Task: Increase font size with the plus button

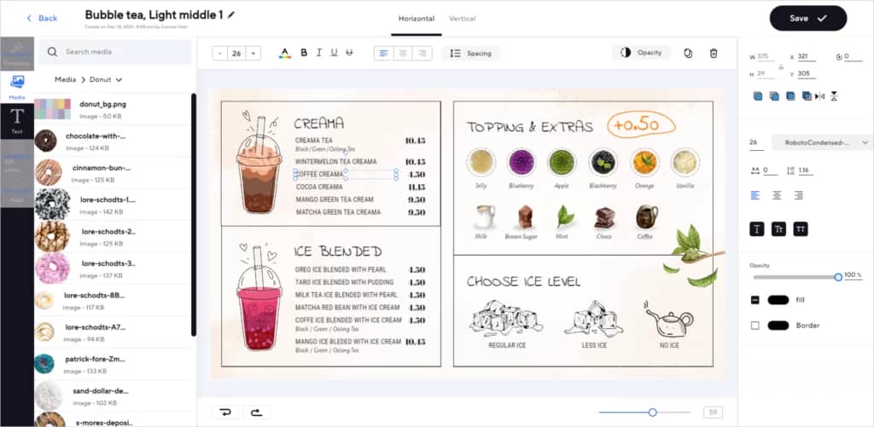Action: [x=253, y=54]
